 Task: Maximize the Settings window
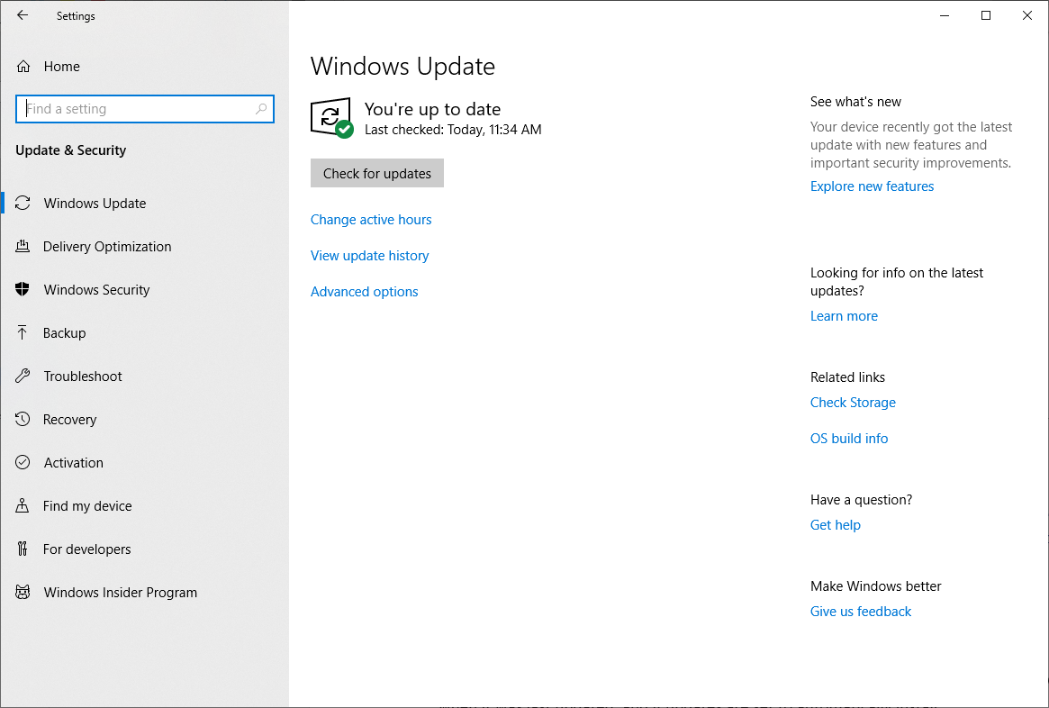click(x=986, y=15)
